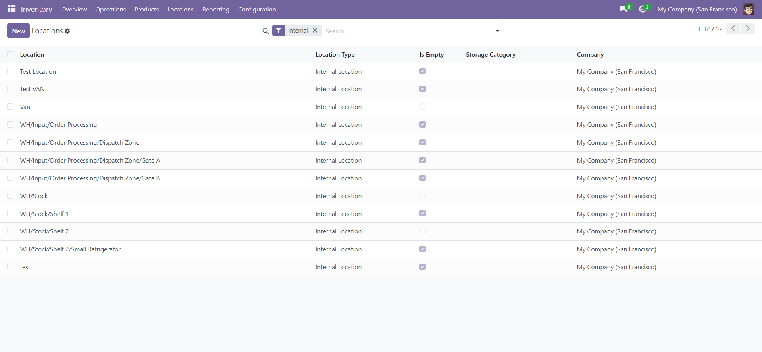Open the user avatar menu
The width and height of the screenshot is (762, 352).
(x=748, y=9)
